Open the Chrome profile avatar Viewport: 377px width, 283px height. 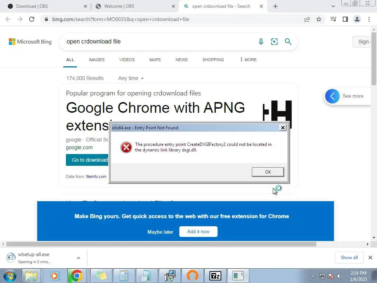(x=357, y=19)
